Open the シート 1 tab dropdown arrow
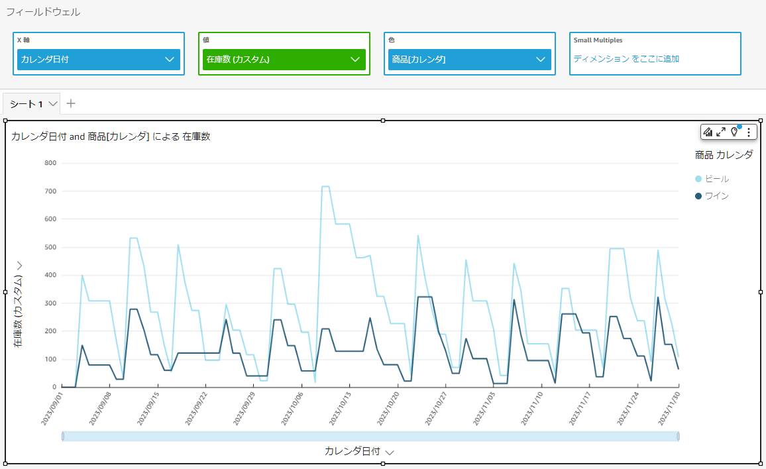Viewport: 766px width, 469px height. coord(53,103)
